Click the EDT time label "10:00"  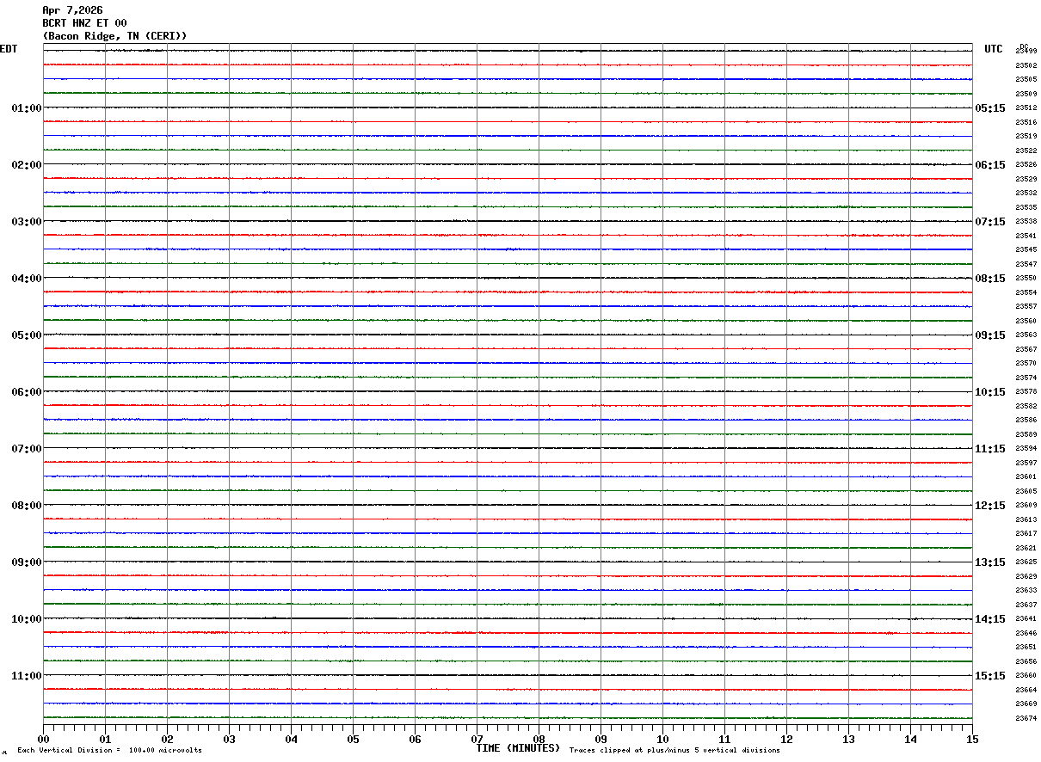pyautogui.click(x=27, y=619)
